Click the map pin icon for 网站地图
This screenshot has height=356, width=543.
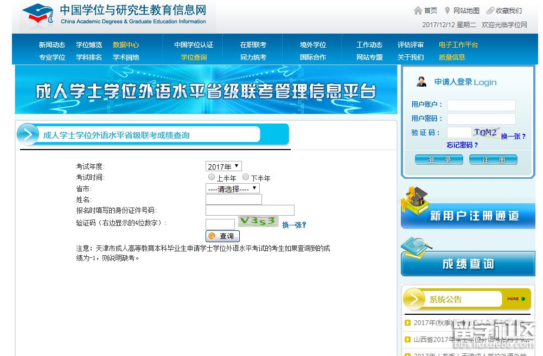point(447,11)
